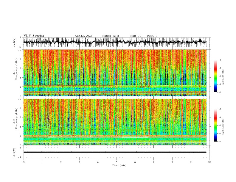Click the time axis tick label "7"

click(x=154, y=162)
